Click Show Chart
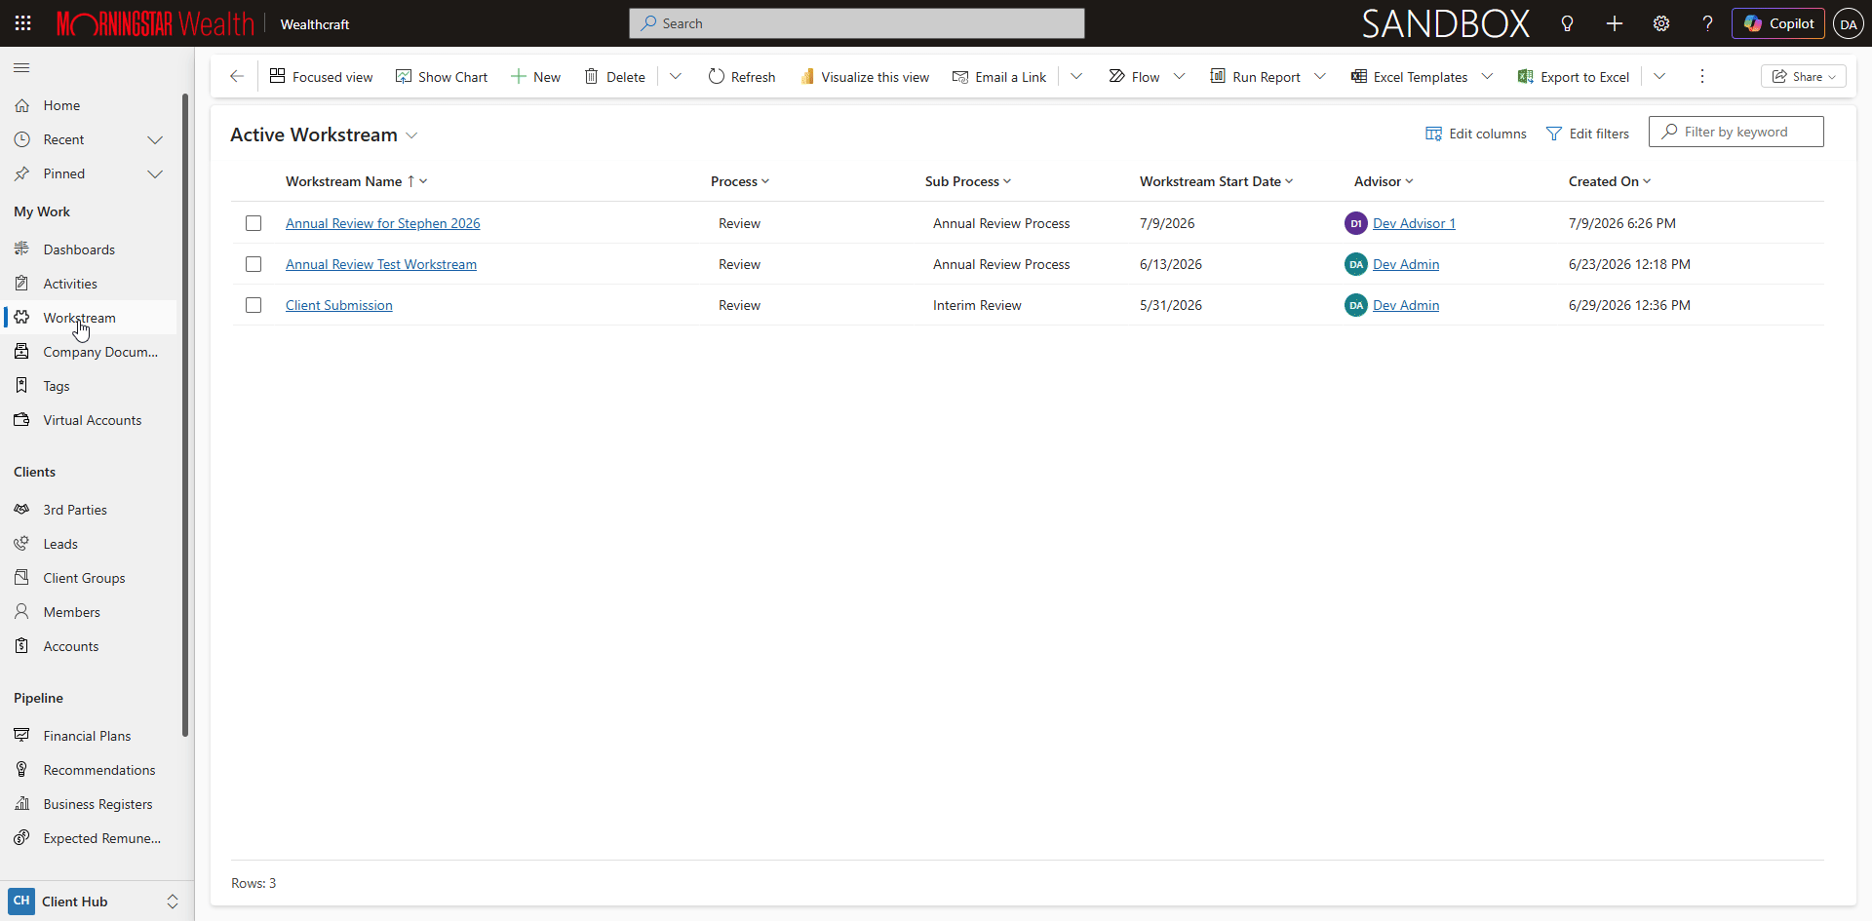1872x921 pixels. pos(442,76)
